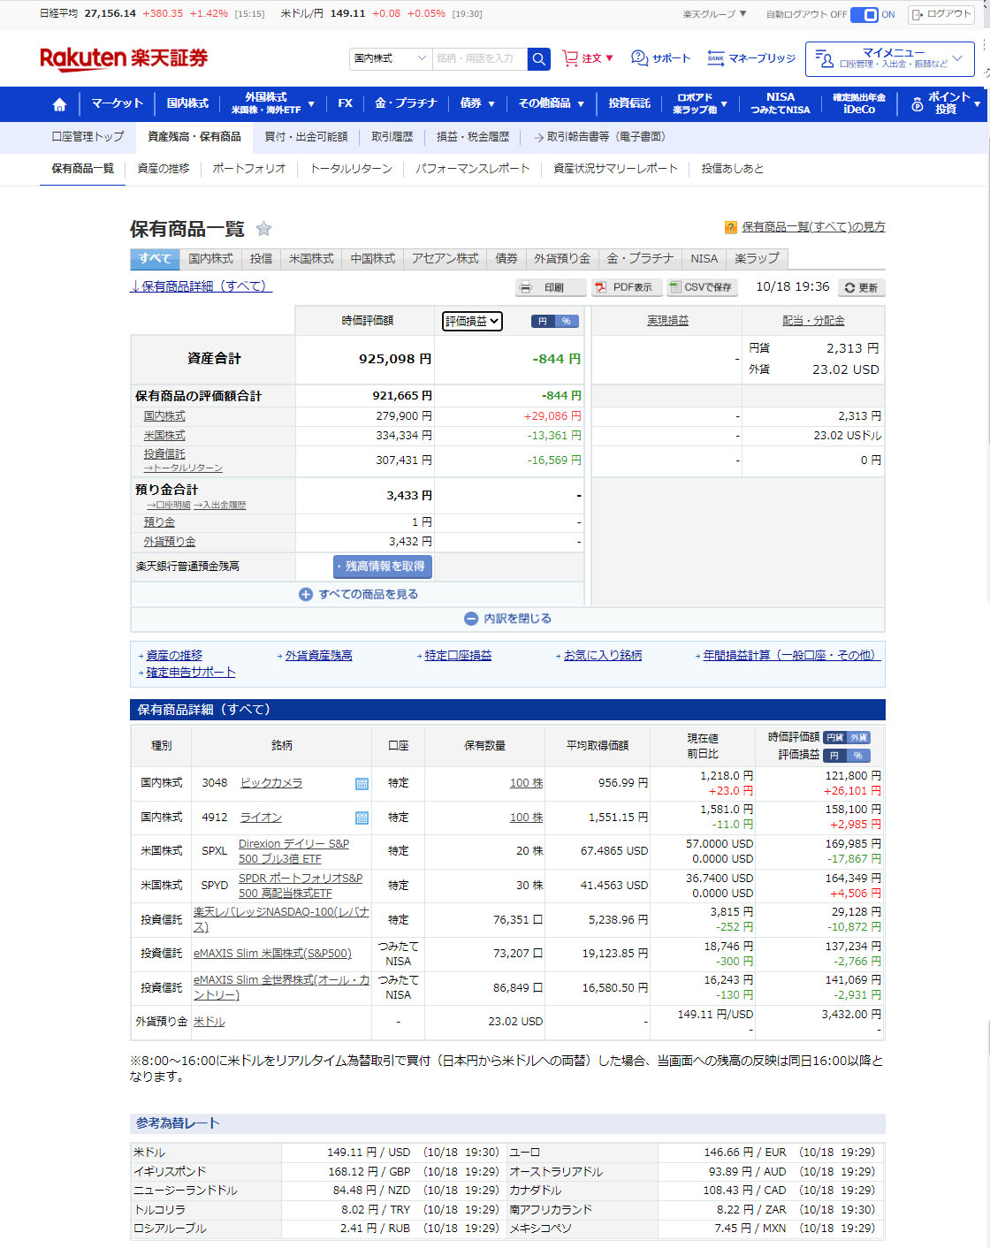Refresh data with the 更新 button
This screenshot has width=990, height=1248.
click(x=861, y=287)
